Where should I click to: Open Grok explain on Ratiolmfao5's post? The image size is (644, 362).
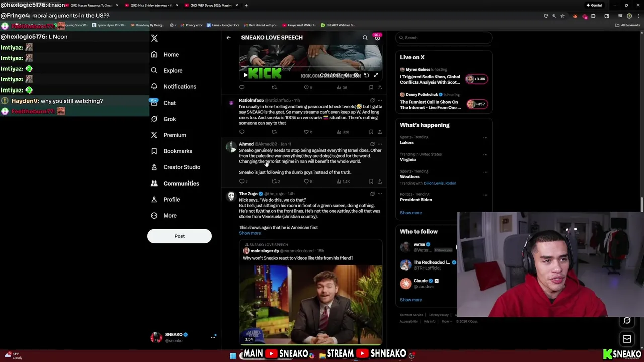coord(372,100)
